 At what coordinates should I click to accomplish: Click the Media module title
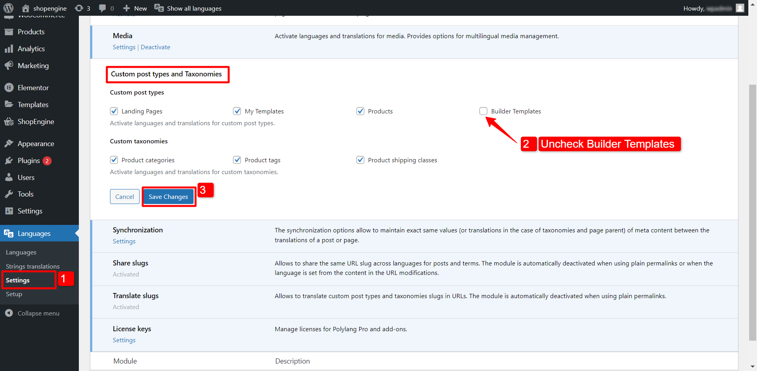tap(123, 36)
